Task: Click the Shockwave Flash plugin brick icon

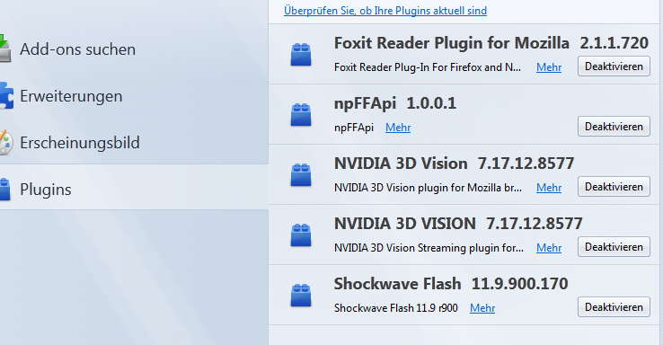Action: click(x=301, y=295)
